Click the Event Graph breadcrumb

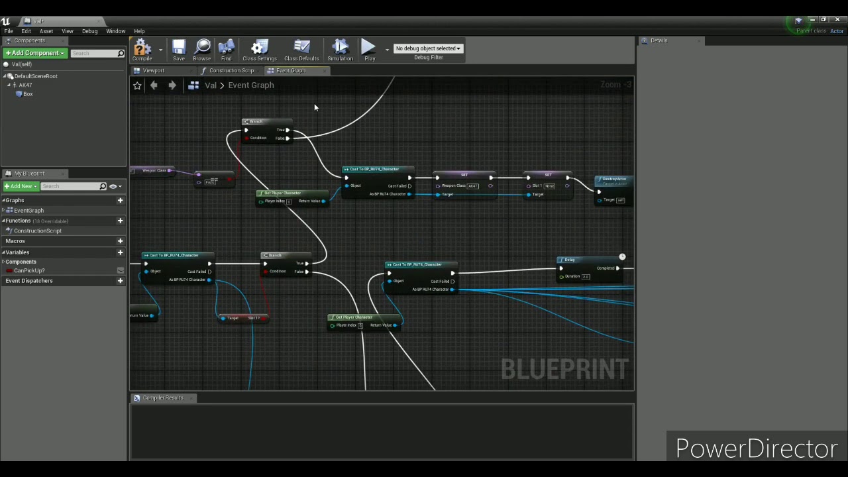250,85
